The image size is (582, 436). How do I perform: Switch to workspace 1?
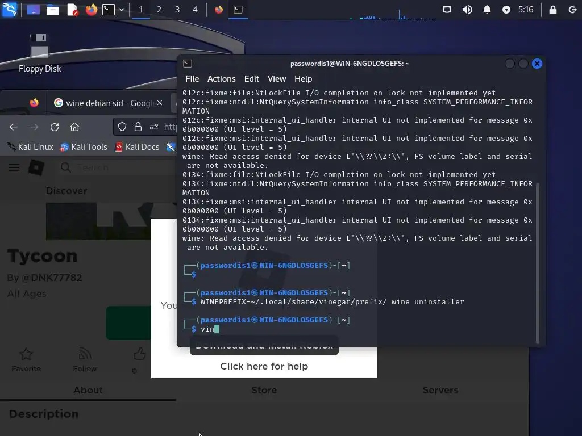click(x=141, y=10)
